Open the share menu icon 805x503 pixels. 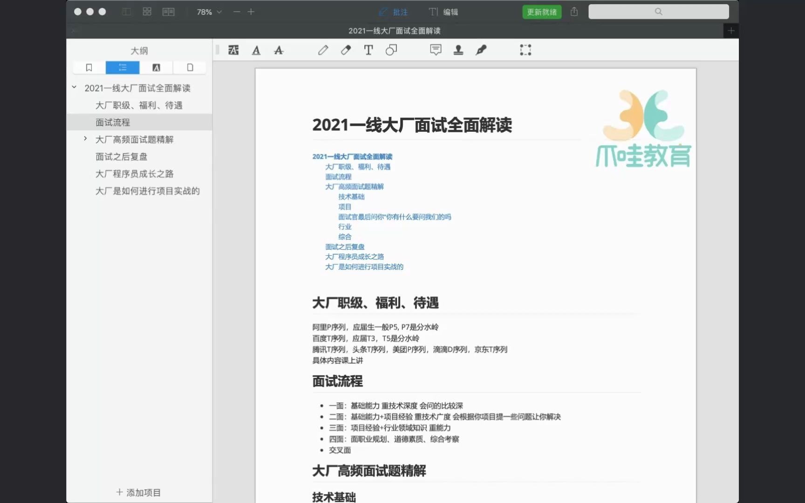pos(574,12)
